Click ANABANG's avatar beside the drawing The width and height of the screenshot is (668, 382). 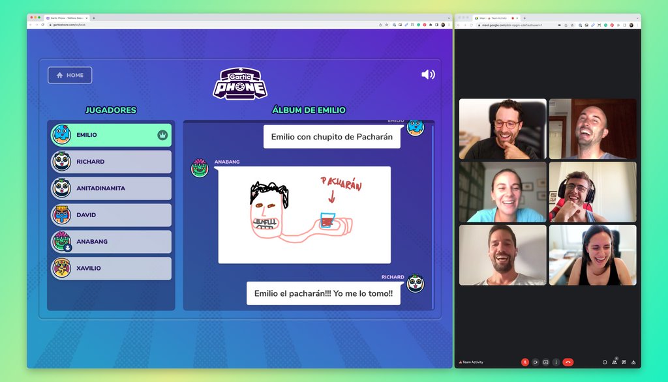point(200,168)
